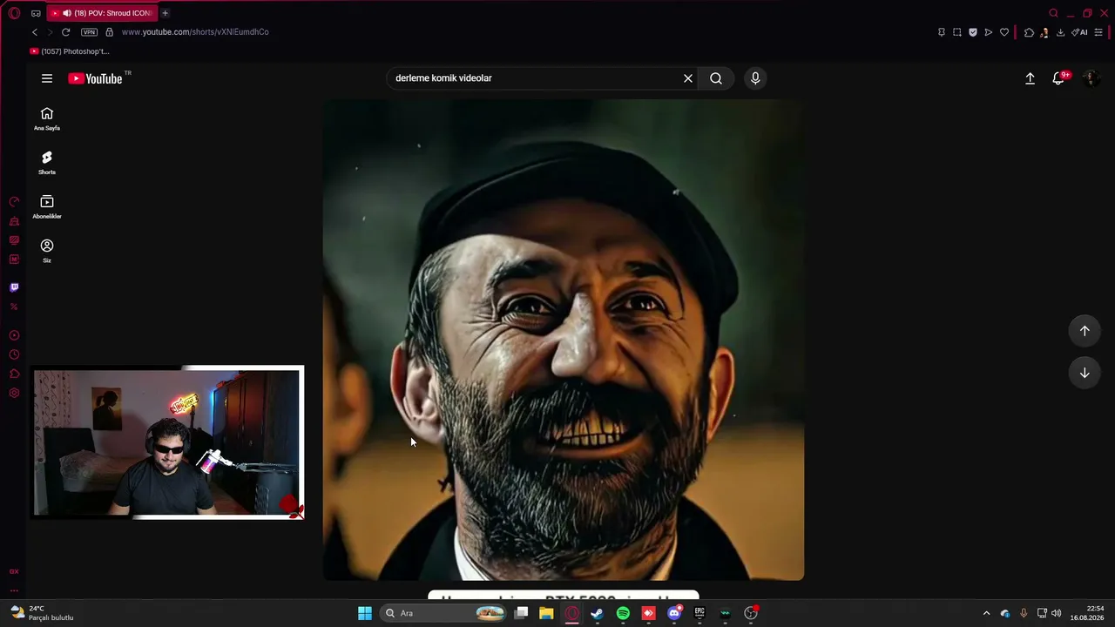Open the YouTube upload/create button
Image resolution: width=1115 pixels, height=627 pixels.
pos(1030,78)
